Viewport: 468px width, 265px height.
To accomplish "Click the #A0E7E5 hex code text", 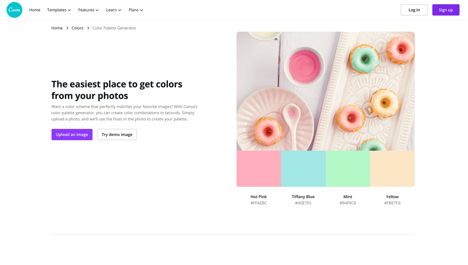I will pos(303,203).
